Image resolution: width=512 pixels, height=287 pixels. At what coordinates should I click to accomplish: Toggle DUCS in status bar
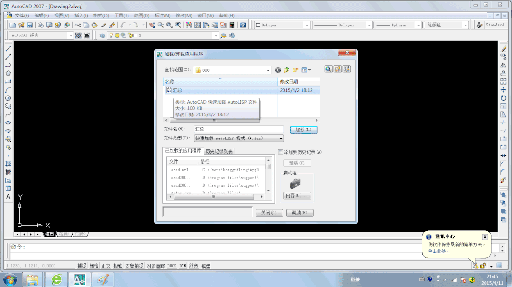click(172, 266)
